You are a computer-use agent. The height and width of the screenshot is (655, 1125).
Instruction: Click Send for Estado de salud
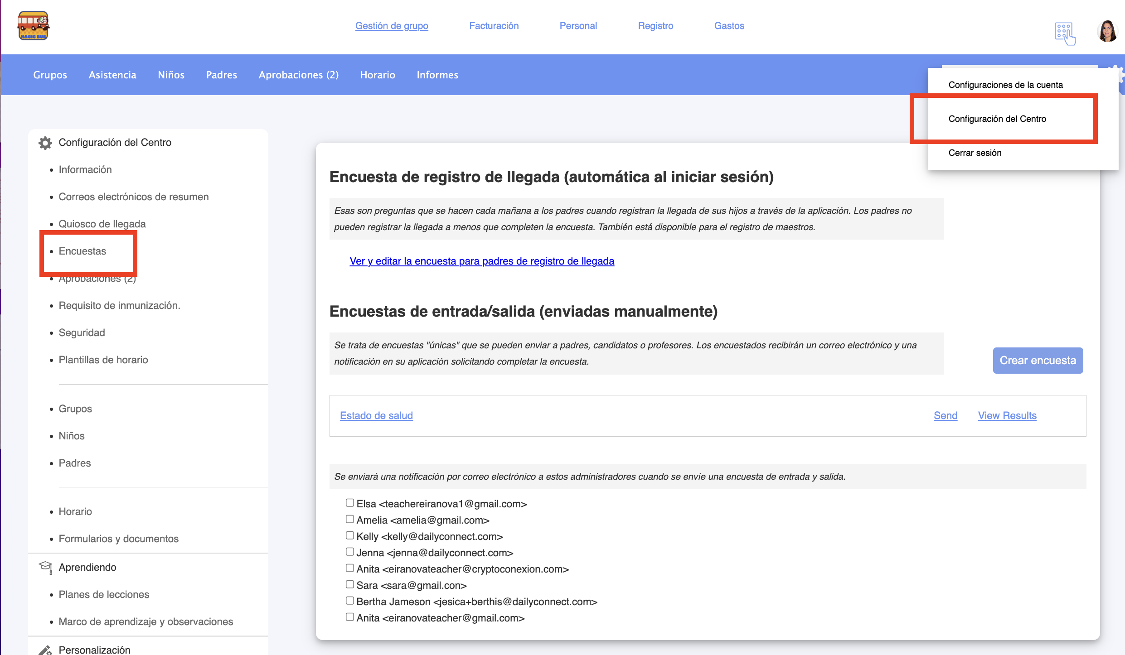tap(945, 415)
